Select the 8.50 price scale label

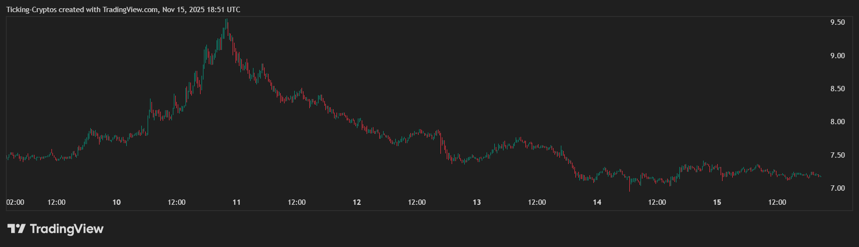837,89
